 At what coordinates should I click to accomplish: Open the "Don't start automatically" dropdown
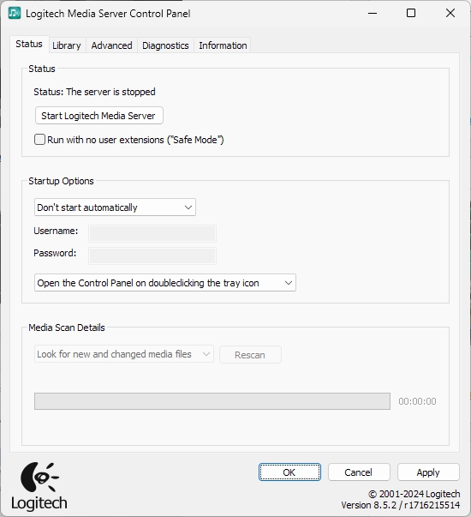coord(115,207)
